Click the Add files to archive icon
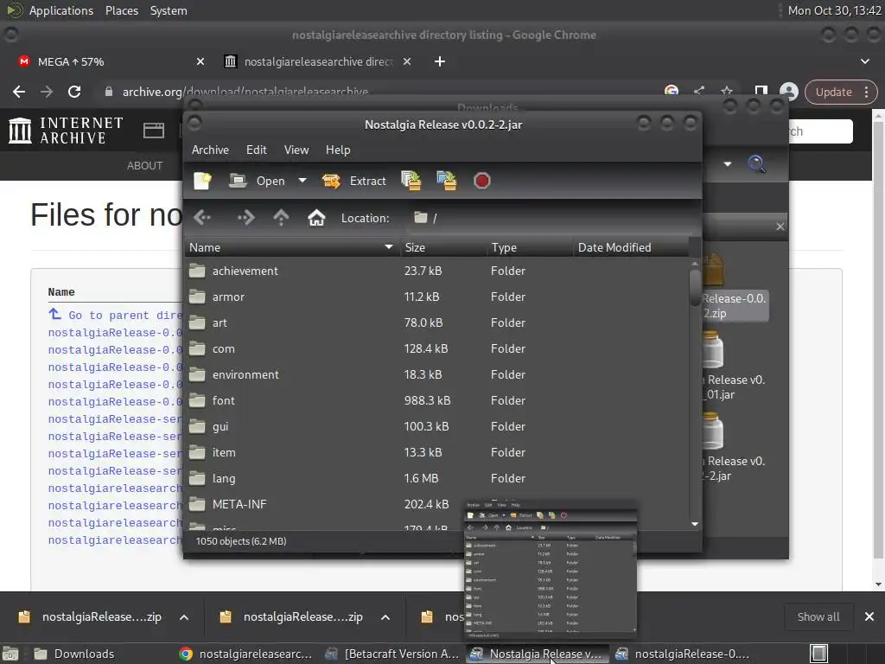The width and height of the screenshot is (885, 664). click(411, 181)
